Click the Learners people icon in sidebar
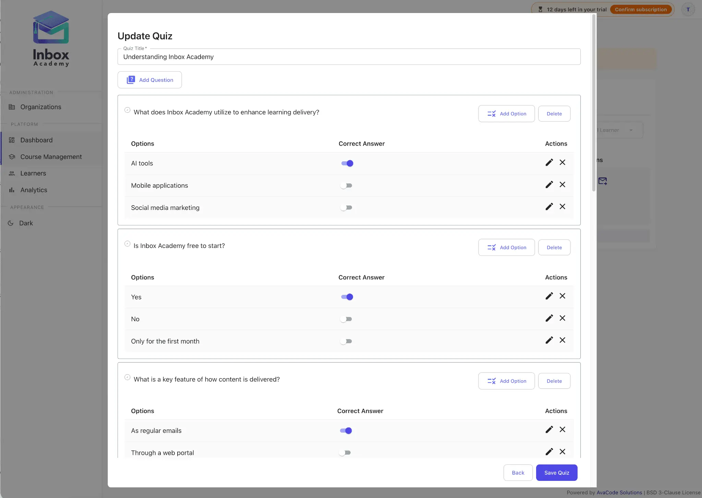702x498 pixels. point(12,173)
